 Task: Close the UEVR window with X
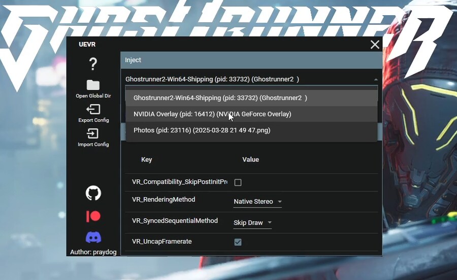(x=375, y=45)
